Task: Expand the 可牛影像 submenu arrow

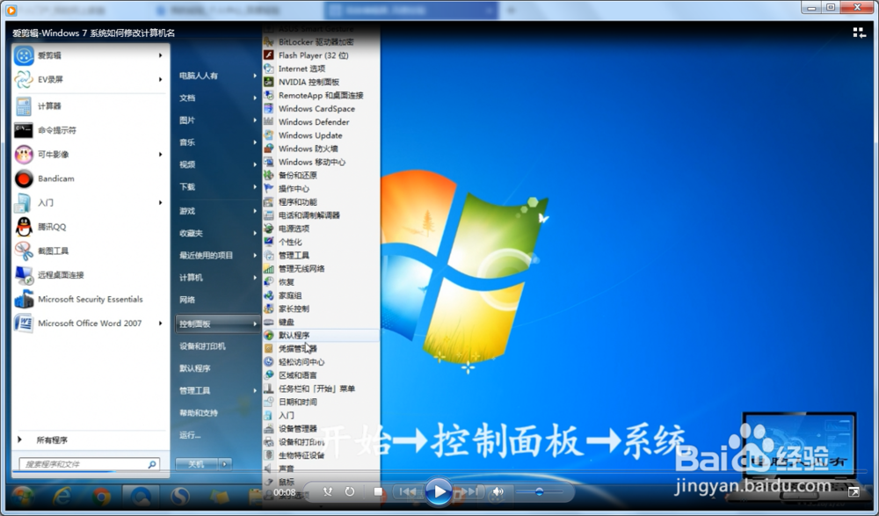Action: (x=160, y=154)
